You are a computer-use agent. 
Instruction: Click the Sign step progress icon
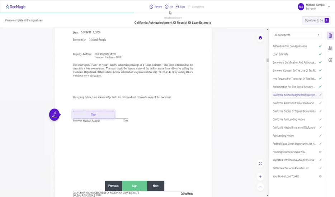(177, 7)
